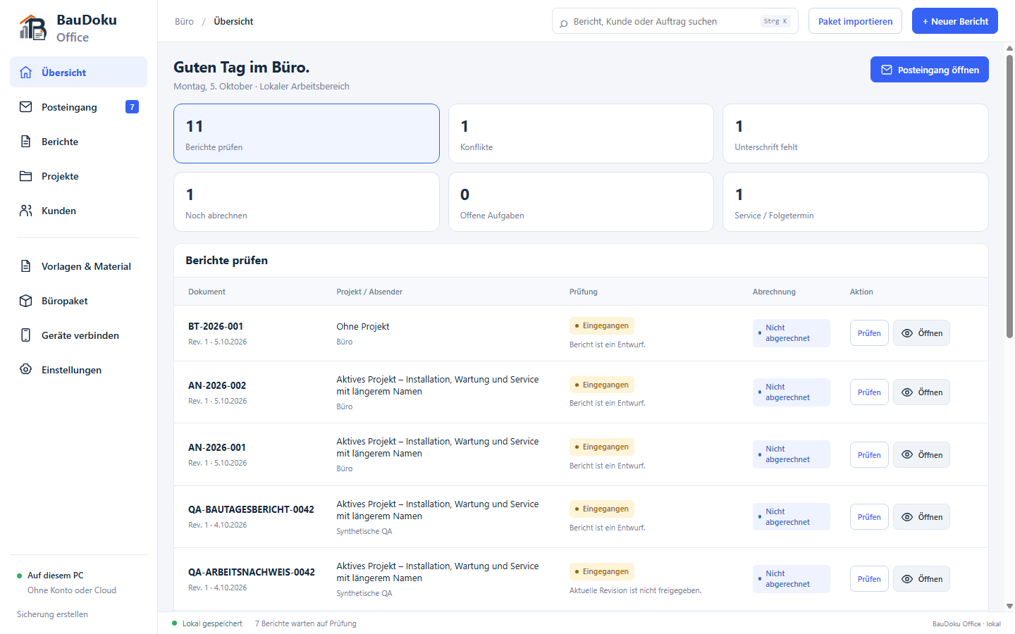The height and width of the screenshot is (634, 1015).
Task: Go to Berichte in the sidebar
Action: pos(78,141)
